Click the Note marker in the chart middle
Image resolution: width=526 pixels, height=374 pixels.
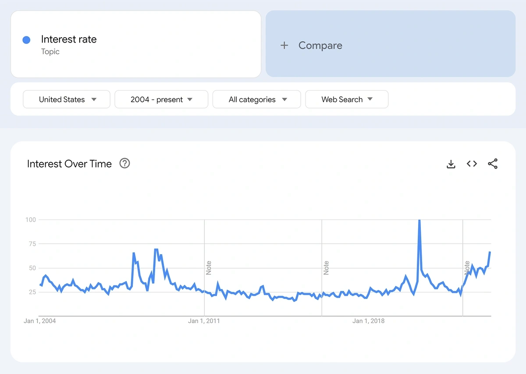326,268
